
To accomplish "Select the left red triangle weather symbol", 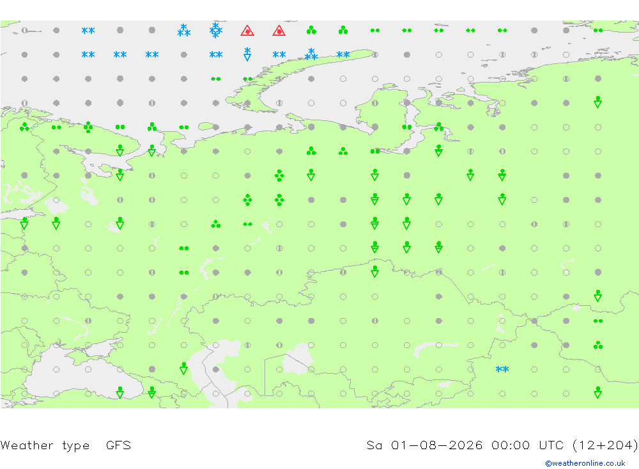I will pos(247,31).
